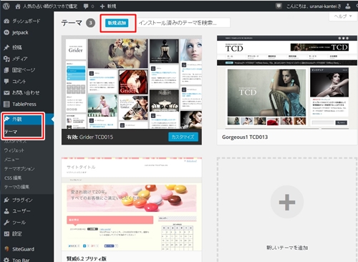The image size is (358, 262).
Task: Expand the ヘルプ help dropdown
Action: click(x=343, y=16)
